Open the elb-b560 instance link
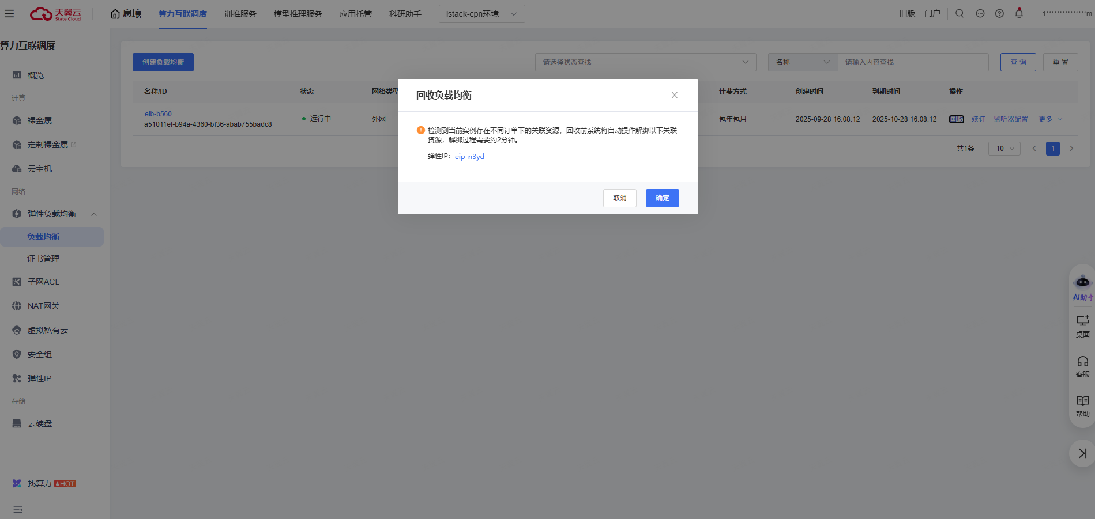This screenshot has height=519, width=1095. coord(158,114)
